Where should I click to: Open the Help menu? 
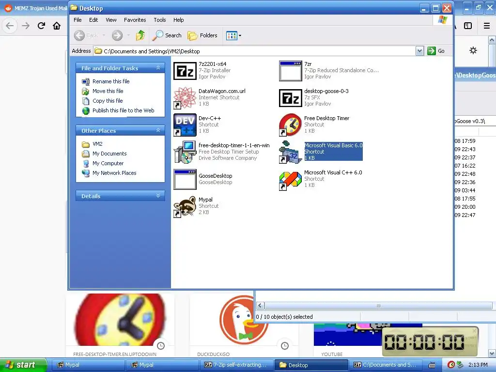[178, 20]
